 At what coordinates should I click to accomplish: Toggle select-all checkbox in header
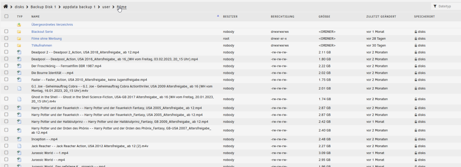pyautogui.click(x=6, y=17)
